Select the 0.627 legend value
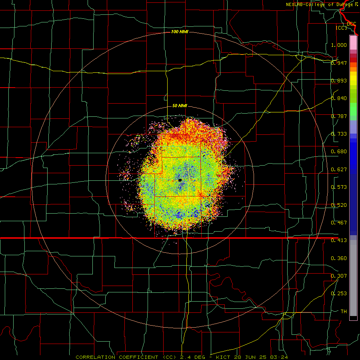The height and width of the screenshot is (360, 360). [x=339, y=170]
